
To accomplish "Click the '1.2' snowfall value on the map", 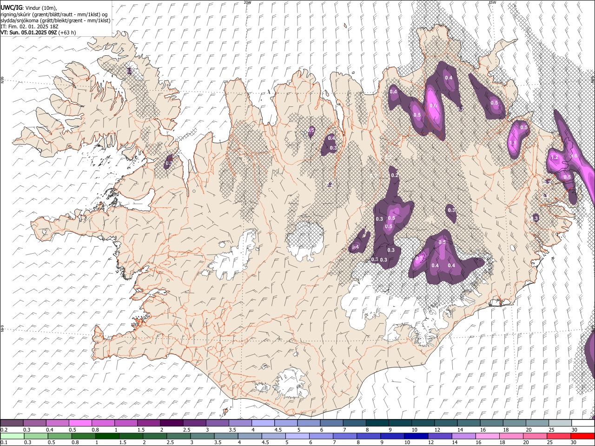I will [x=554, y=157].
